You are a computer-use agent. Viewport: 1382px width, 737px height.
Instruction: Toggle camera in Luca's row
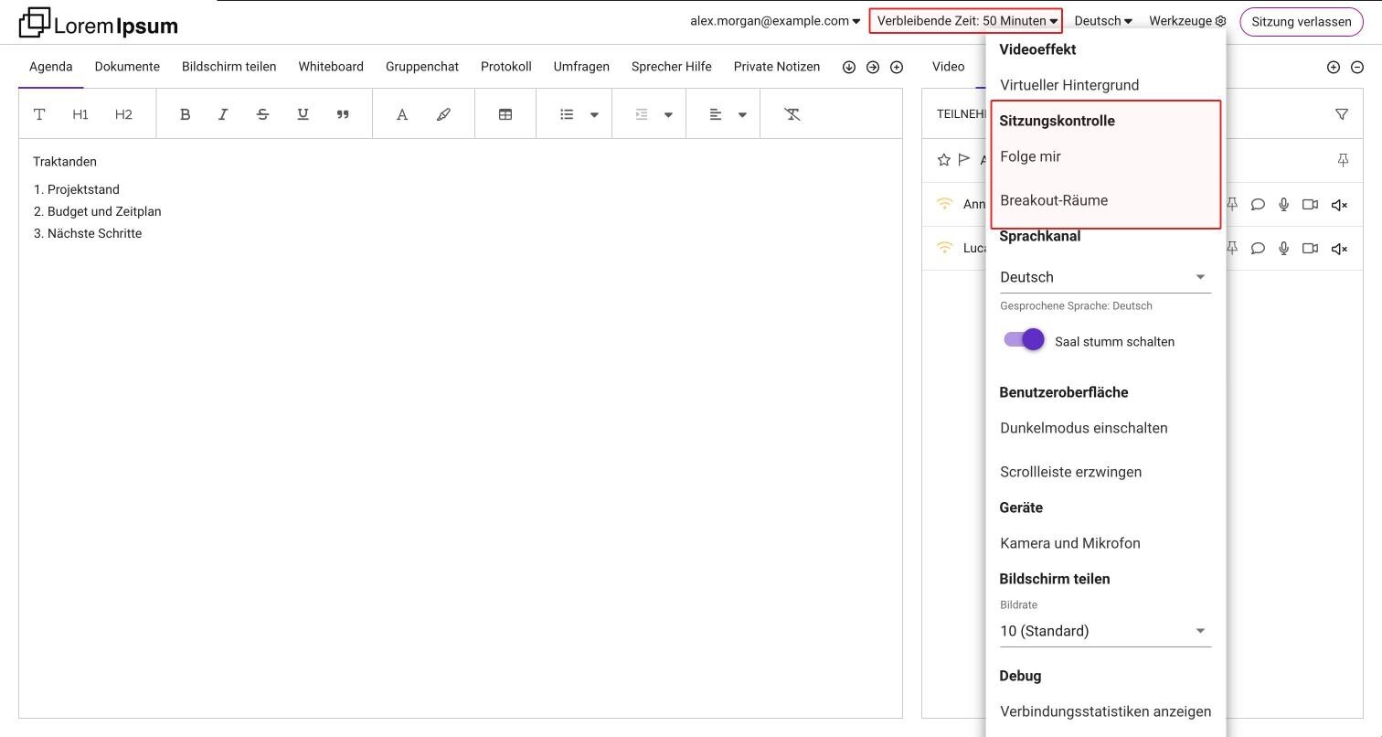click(x=1310, y=249)
